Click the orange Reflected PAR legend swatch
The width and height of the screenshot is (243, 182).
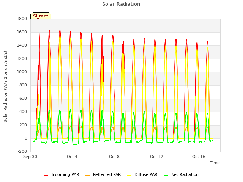point(88,175)
